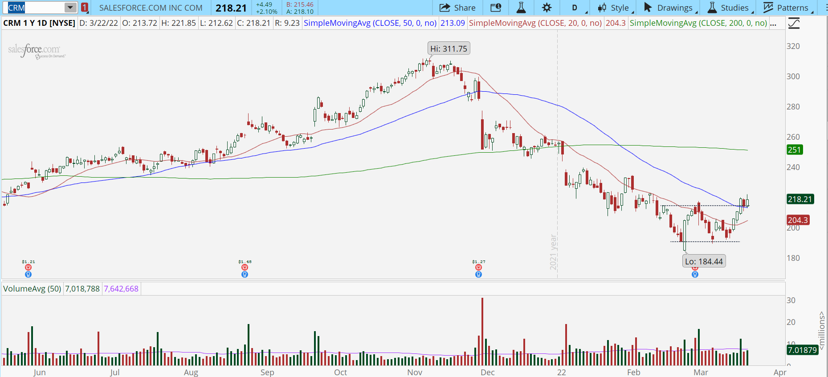
Task: Click the December earnings phone icon labeled $1.27
Action: (478, 268)
